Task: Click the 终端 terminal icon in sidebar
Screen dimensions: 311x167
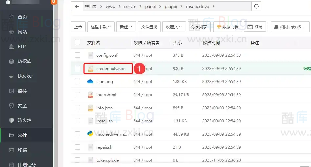Action: (11, 150)
